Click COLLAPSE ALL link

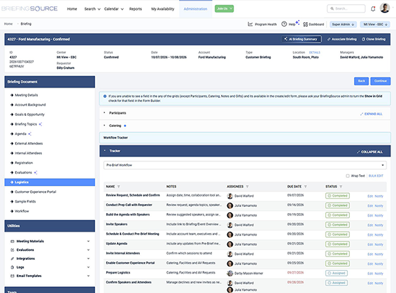click(370, 152)
